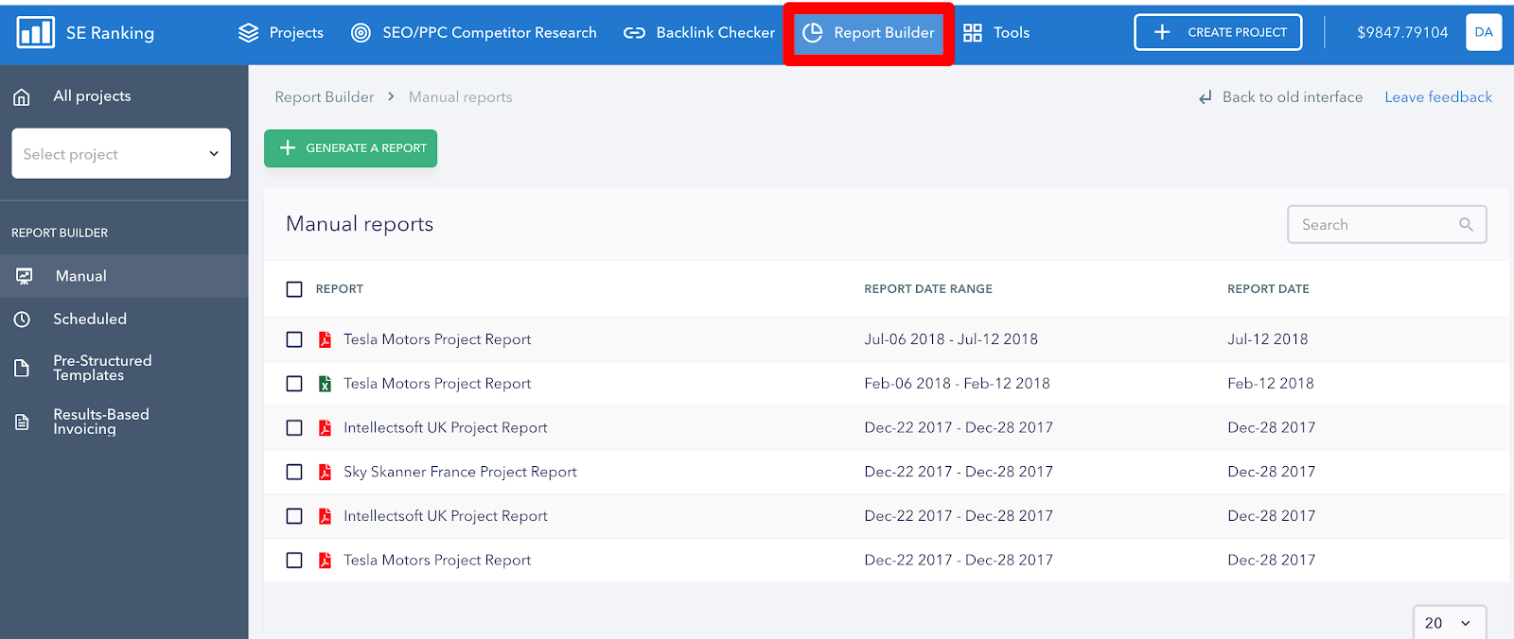Click the Results-Based Invoicing document icon
The width and height of the screenshot is (1514, 639).
[x=22, y=422]
